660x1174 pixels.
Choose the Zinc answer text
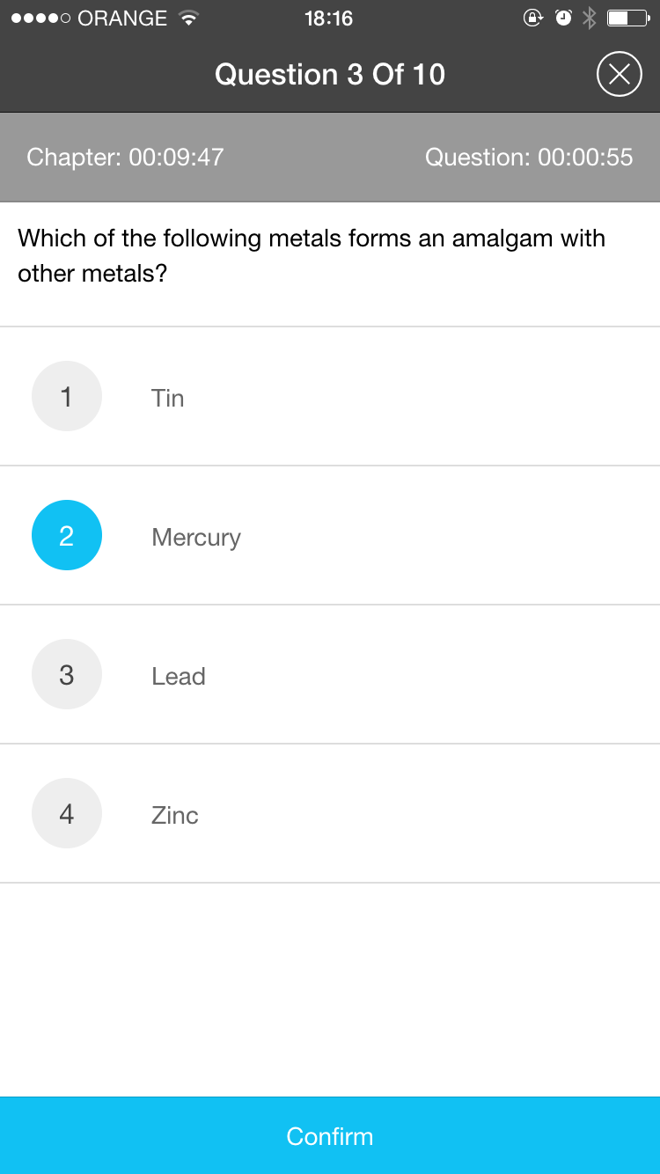pos(174,815)
